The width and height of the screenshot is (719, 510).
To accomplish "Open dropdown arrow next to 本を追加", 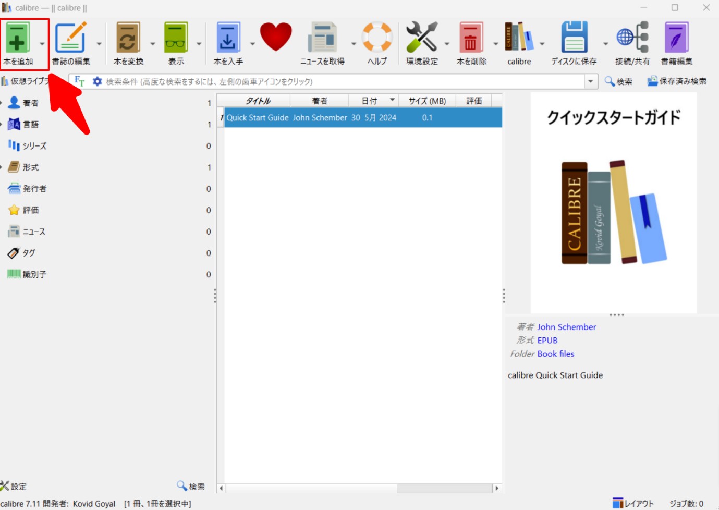I will coord(42,44).
